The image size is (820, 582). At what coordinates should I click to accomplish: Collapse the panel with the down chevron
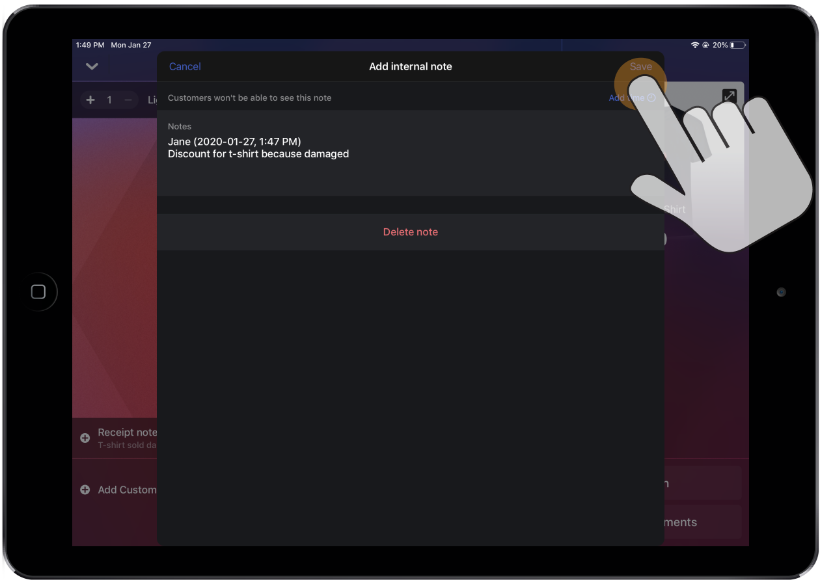[92, 66]
